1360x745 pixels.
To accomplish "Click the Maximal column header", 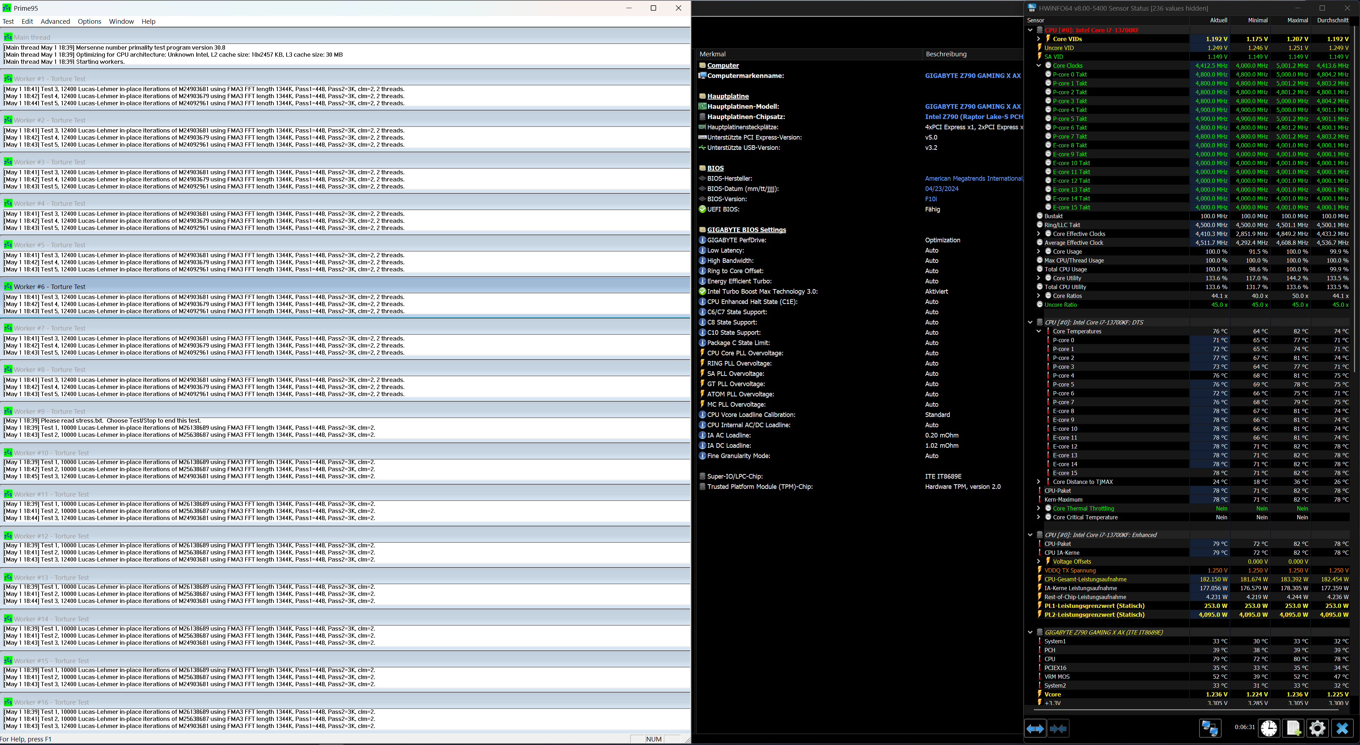I will [1297, 20].
